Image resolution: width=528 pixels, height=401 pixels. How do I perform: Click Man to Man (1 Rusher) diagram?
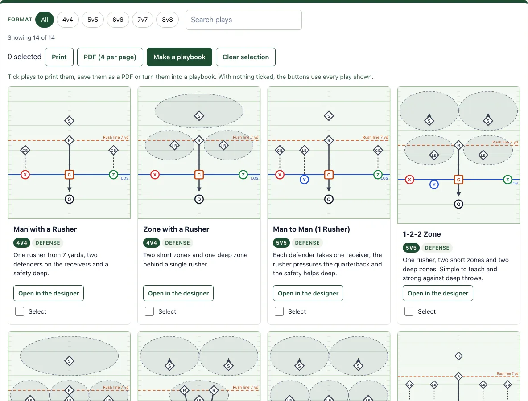tap(329, 153)
